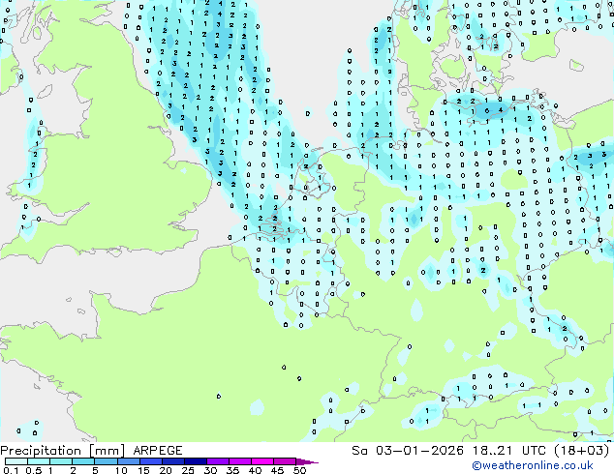This screenshot has height=474, width=614.
Task: Click the 45–50 mm legend color swatch
Action: tap(285, 461)
